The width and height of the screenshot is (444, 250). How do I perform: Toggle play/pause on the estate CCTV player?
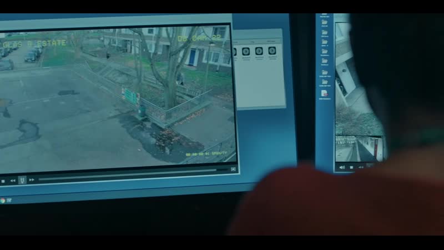click(22, 180)
